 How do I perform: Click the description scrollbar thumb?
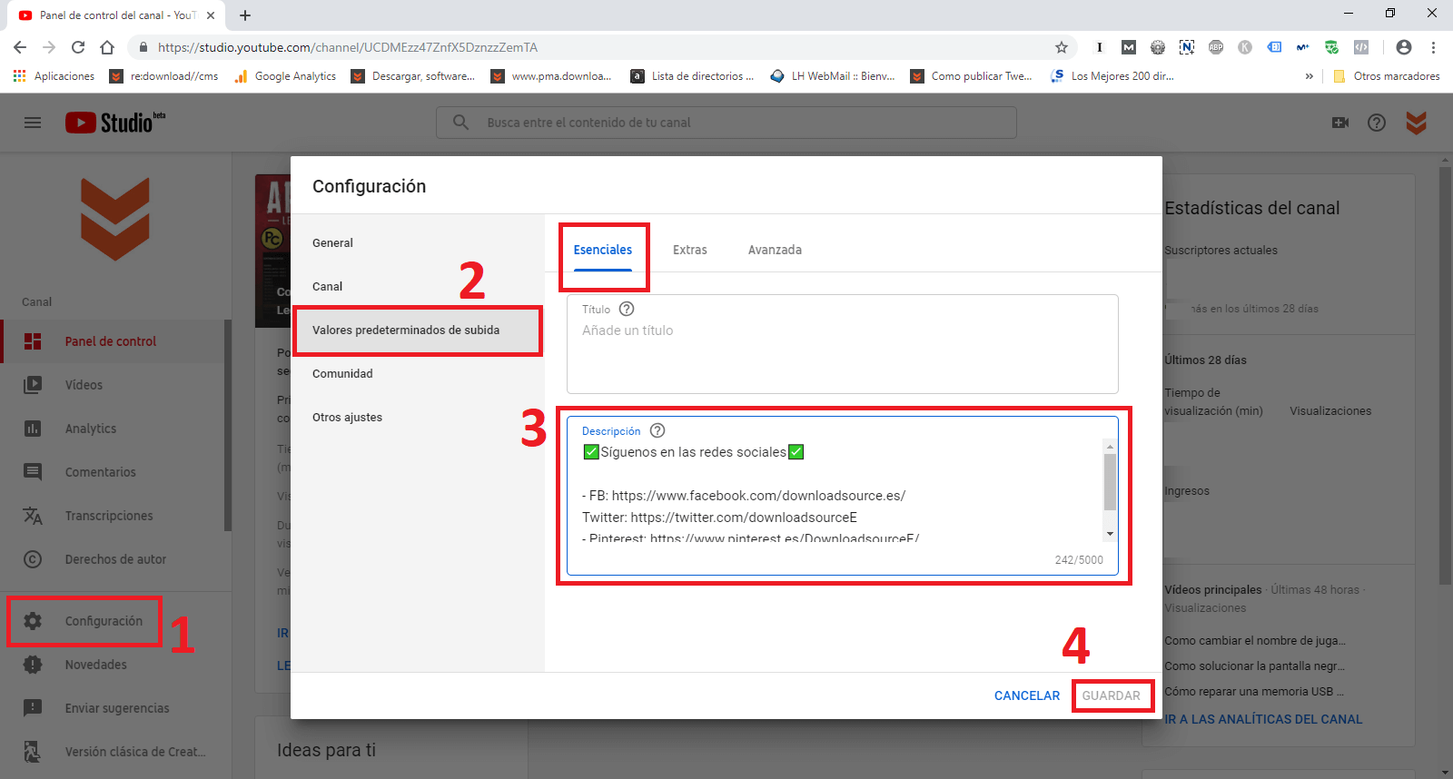1110,482
